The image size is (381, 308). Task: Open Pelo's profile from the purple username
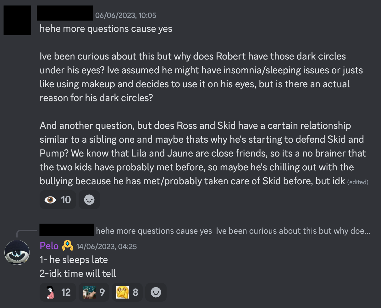pyautogui.click(x=49, y=246)
